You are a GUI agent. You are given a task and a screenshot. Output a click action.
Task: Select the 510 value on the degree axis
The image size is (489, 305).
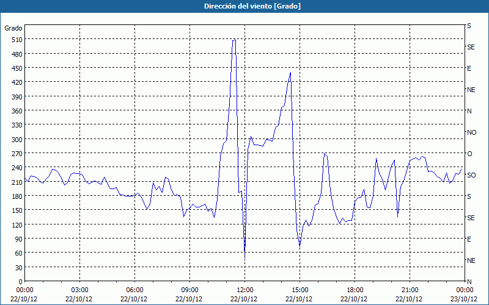click(17, 40)
